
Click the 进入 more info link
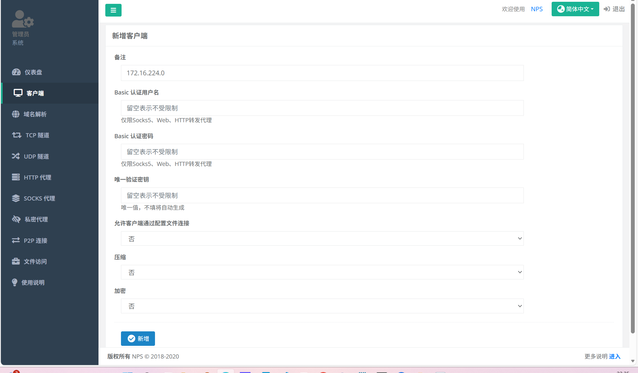[x=614, y=356]
